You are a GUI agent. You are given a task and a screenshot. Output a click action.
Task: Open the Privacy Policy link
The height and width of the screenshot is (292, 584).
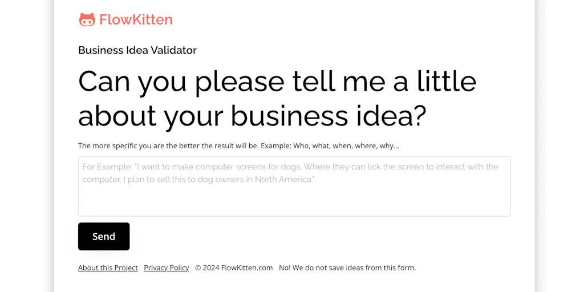[166, 267]
